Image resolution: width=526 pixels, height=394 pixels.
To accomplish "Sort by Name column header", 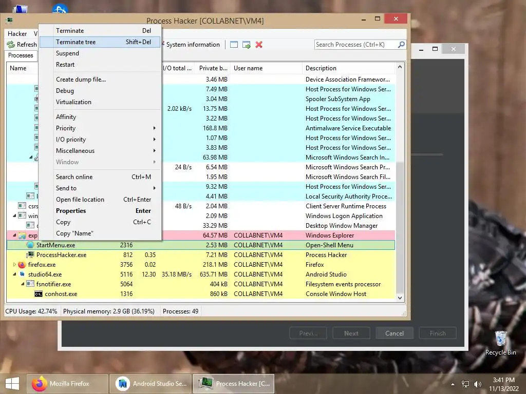I will pos(22,68).
